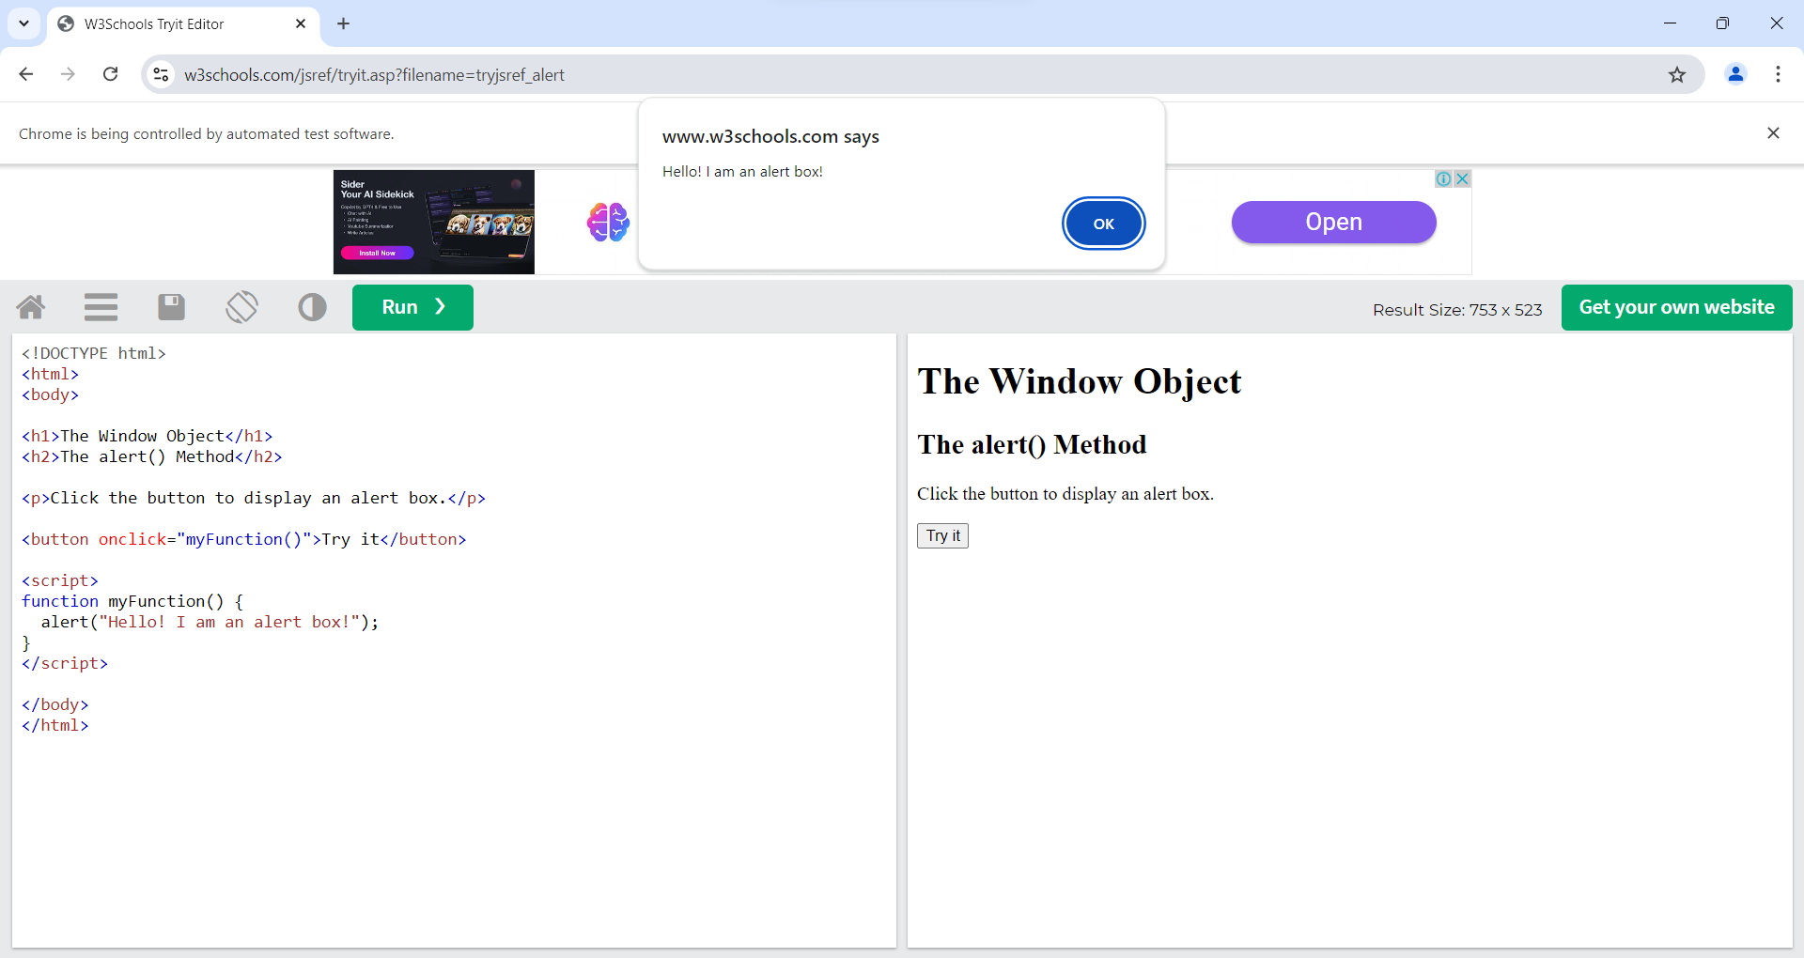View site information icon in address bar

(x=162, y=75)
